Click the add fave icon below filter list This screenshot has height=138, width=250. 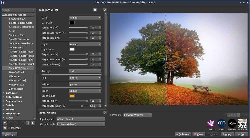pyautogui.click(x=5, y=123)
